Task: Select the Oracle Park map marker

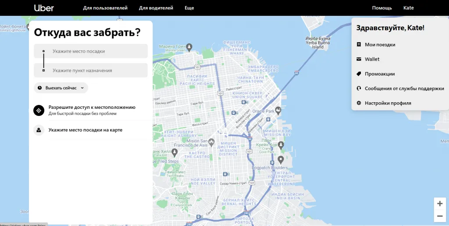Action: click(278, 110)
